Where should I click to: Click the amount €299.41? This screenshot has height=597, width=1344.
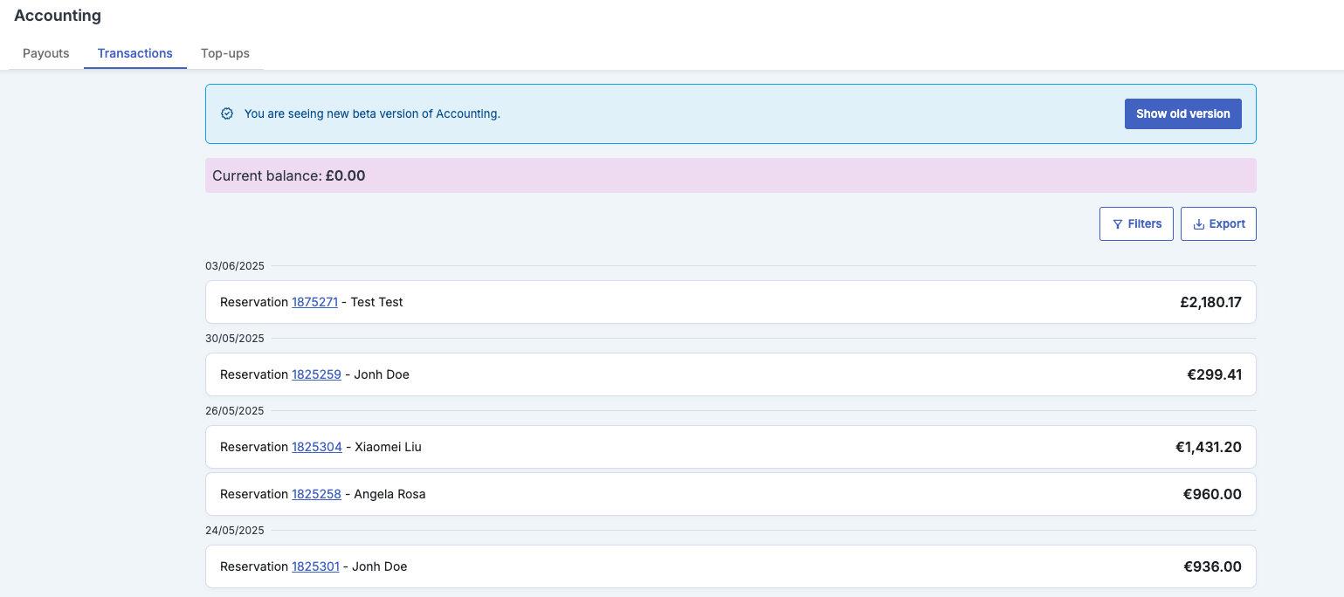pyautogui.click(x=1214, y=375)
